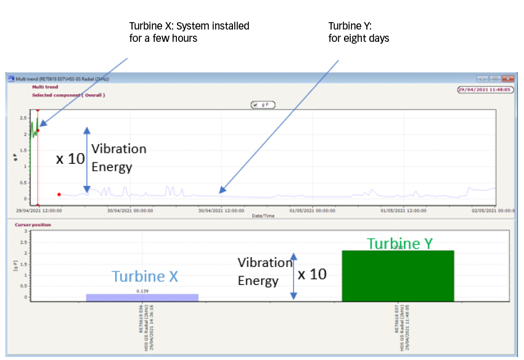Click red marker at top of cursor line
Viewport: 524px width, 360px height.
click(x=38, y=110)
